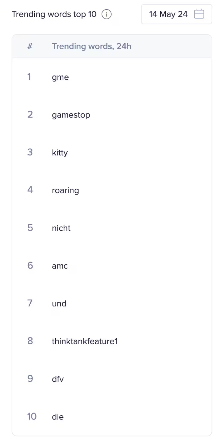Click thinktankfeature1 in the list
216x447 pixels.
pos(85,341)
